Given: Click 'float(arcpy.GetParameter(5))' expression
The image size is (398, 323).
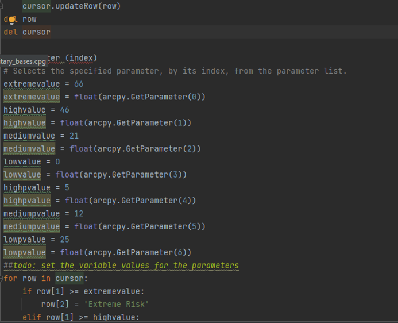Looking at the screenshot, I should (x=140, y=226).
